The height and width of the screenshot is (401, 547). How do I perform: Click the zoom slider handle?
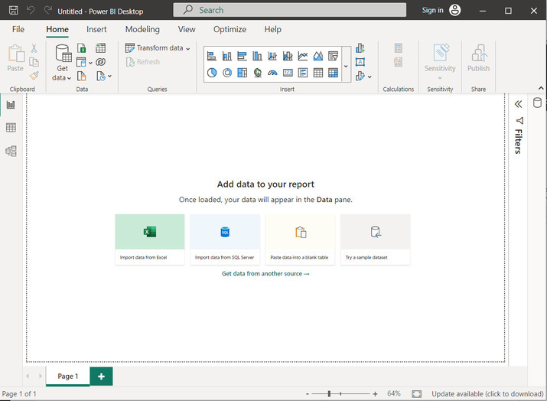[329, 393]
